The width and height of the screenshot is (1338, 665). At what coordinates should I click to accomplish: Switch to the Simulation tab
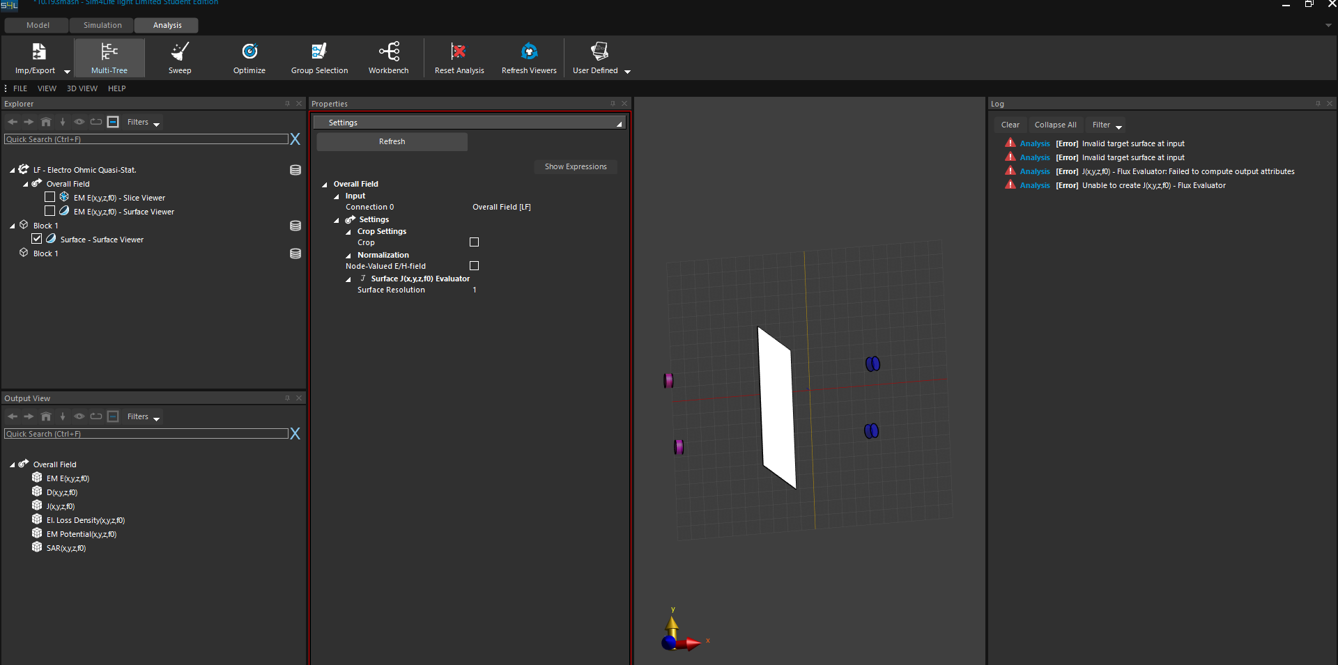click(102, 25)
